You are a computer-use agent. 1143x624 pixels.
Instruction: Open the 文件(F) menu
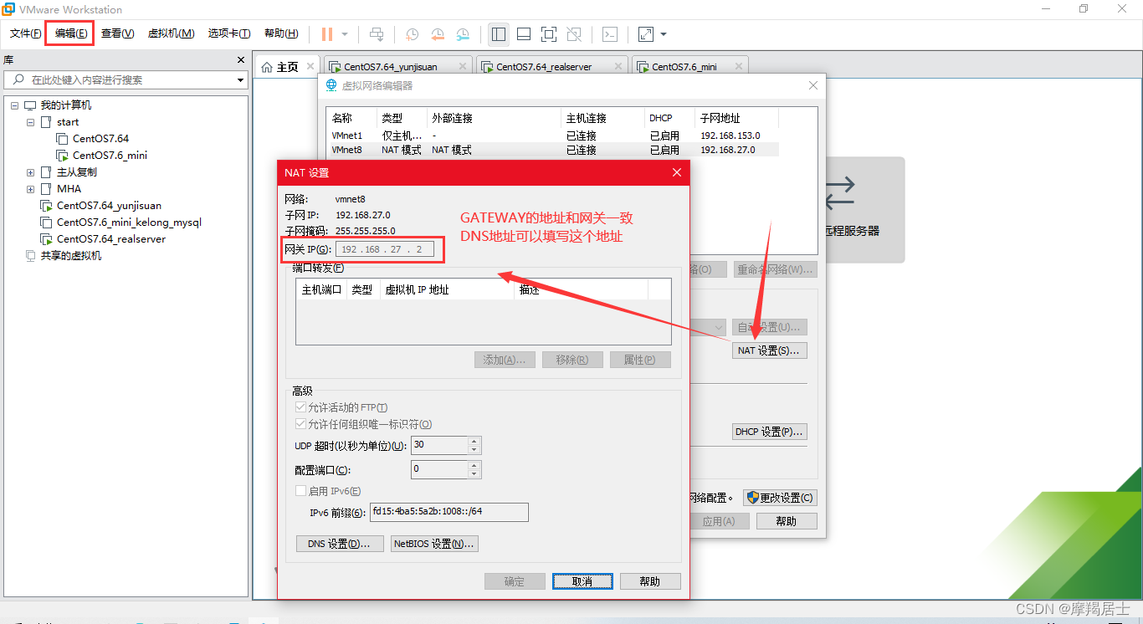(25, 33)
